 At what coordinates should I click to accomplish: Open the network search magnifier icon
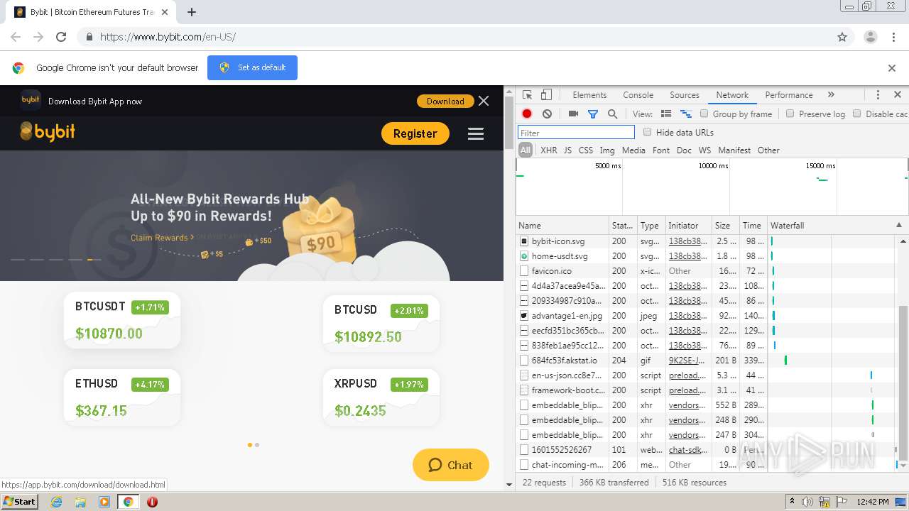[612, 114]
